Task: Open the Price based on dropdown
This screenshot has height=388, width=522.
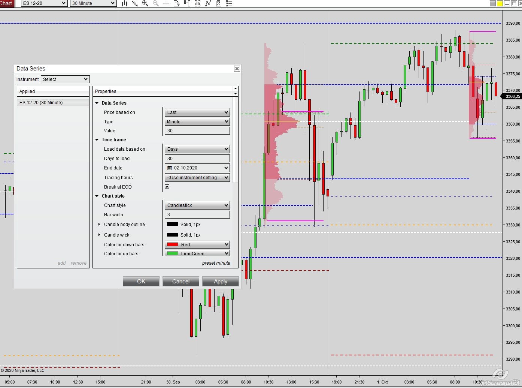Action: click(197, 112)
